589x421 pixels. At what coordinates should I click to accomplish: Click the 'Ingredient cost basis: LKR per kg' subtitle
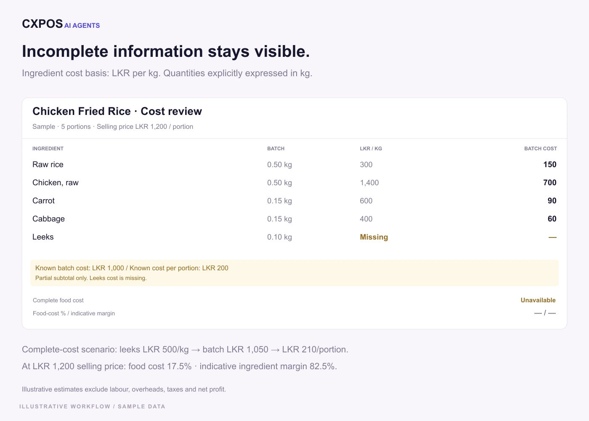[x=167, y=73]
